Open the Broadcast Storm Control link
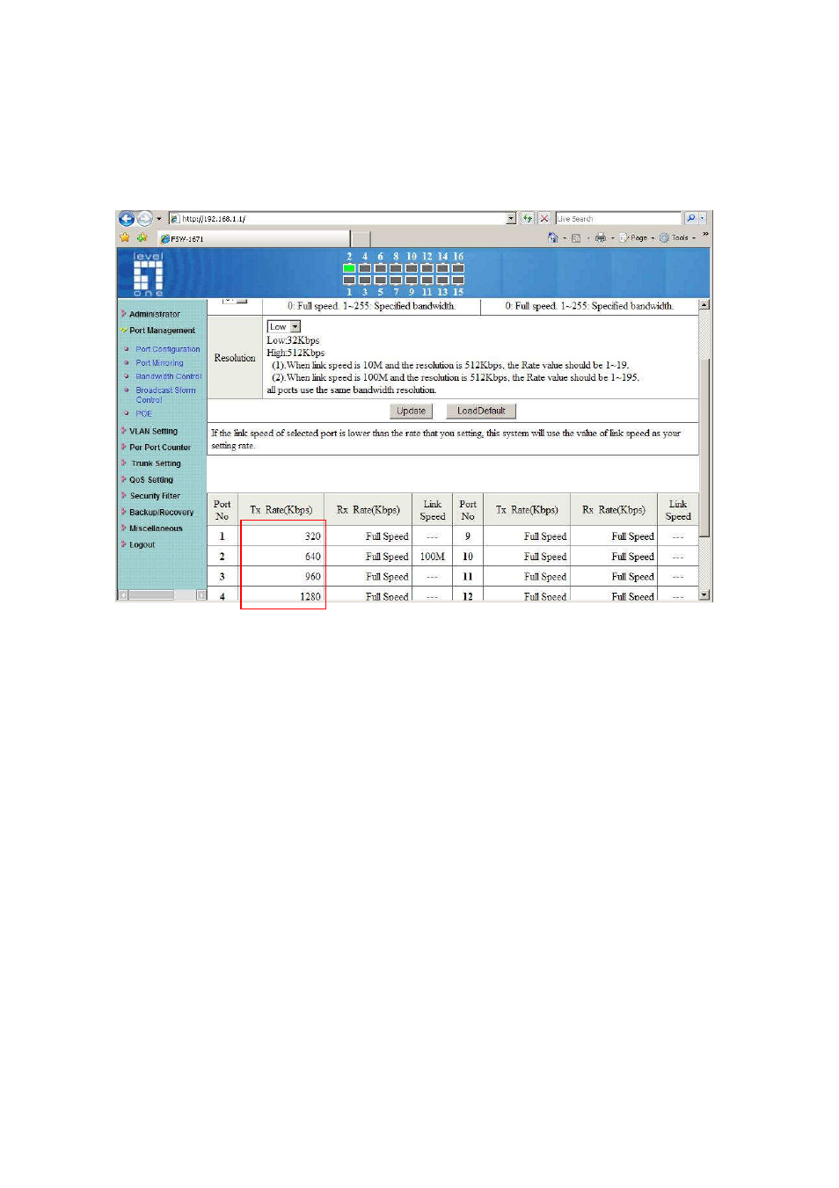Screen dimensions: 839x1188 pos(165,395)
